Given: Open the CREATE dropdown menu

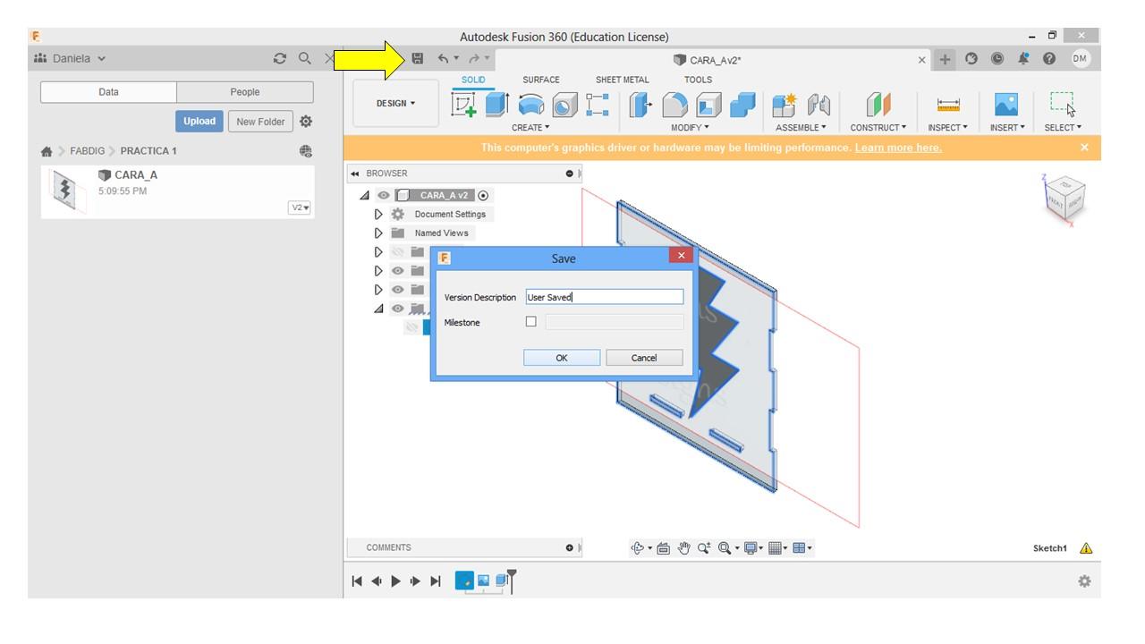Looking at the screenshot, I should click(530, 128).
